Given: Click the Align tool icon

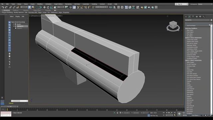Looking at the screenshot, I should tap(114, 7).
